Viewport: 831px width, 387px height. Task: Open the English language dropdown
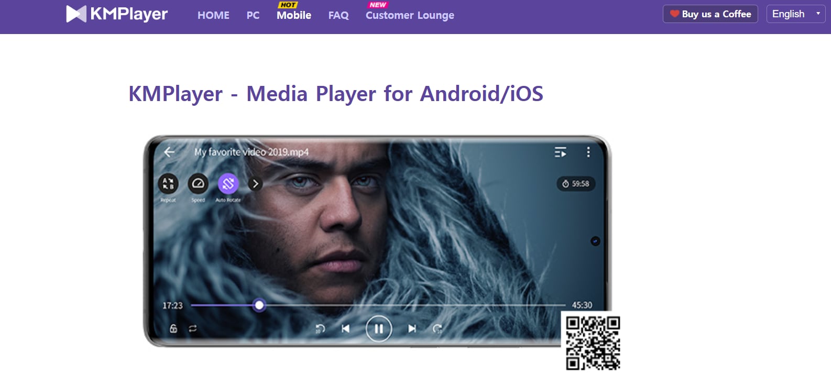click(x=795, y=14)
